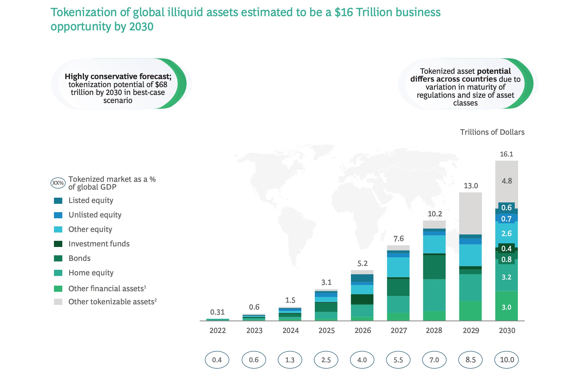584x382 pixels.
Task: Select the 0.4 oval under 2022
Action: [217, 360]
